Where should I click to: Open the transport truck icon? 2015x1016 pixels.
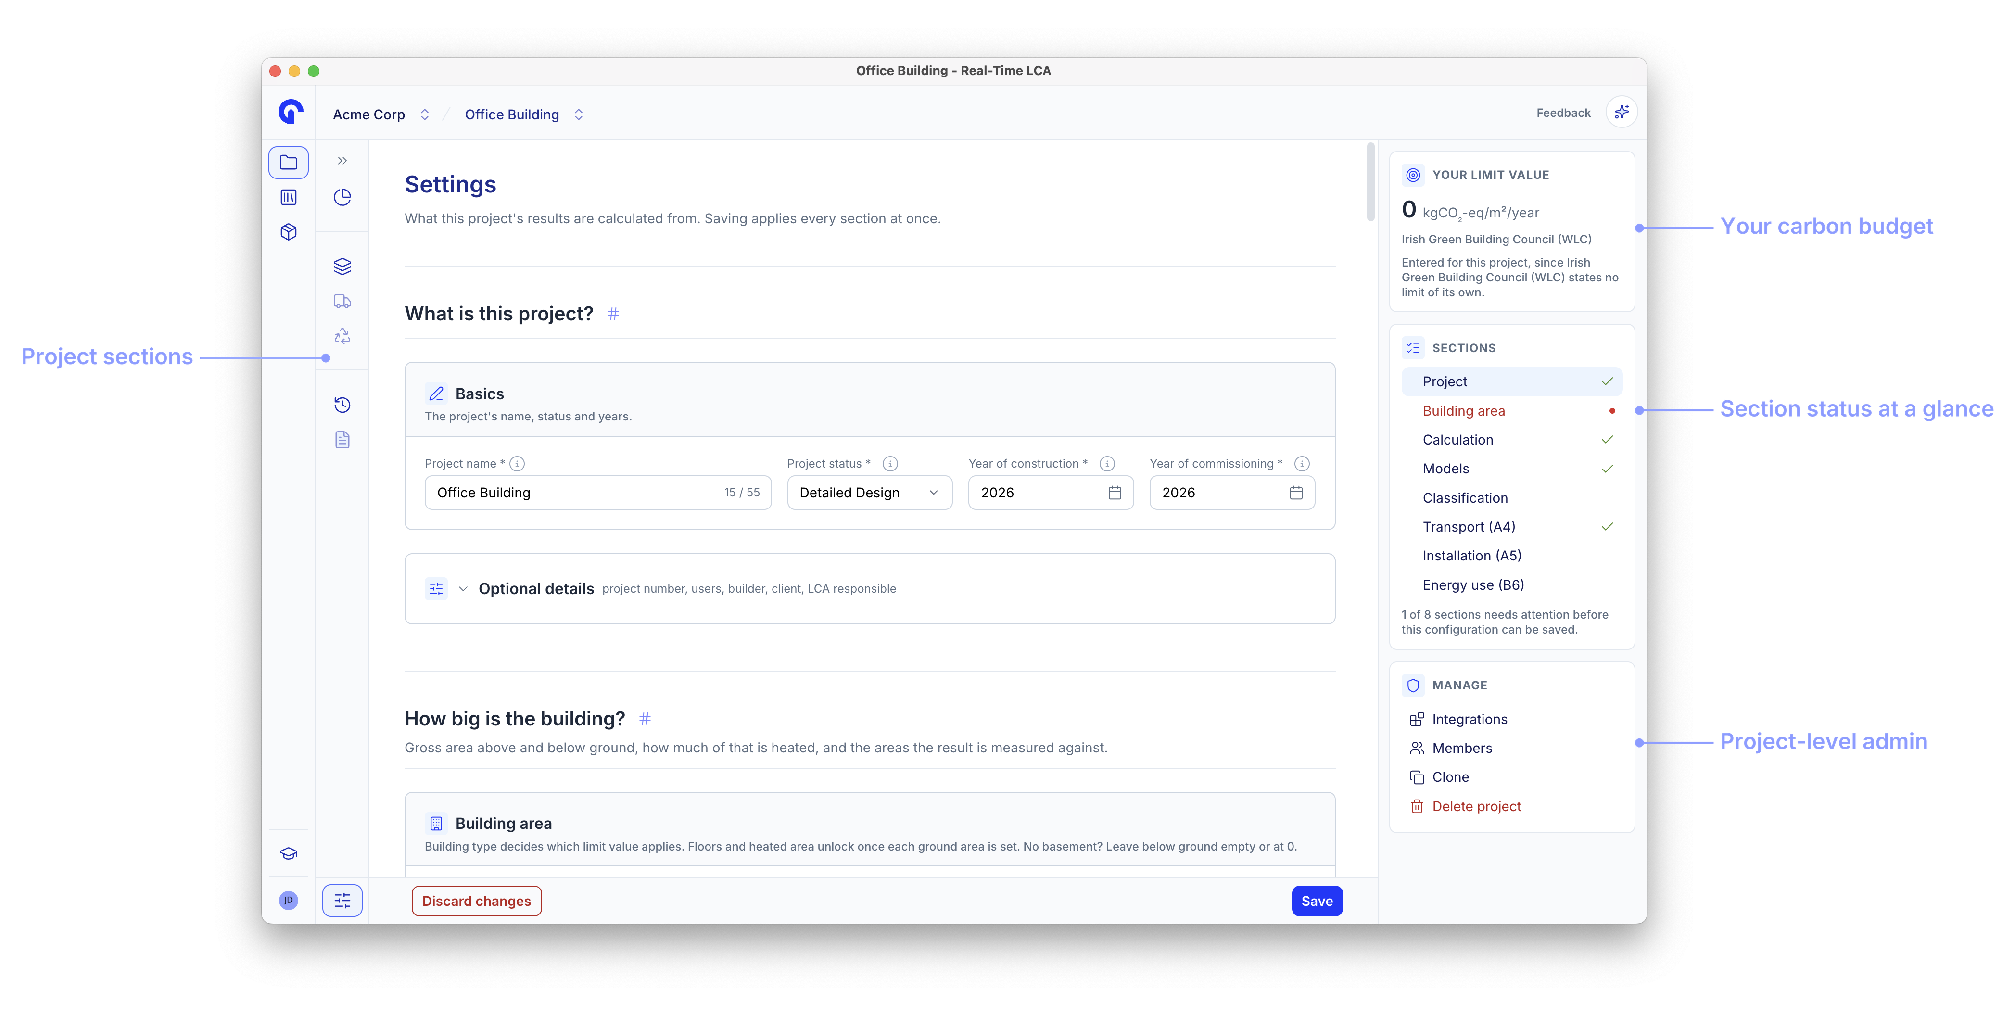click(342, 302)
